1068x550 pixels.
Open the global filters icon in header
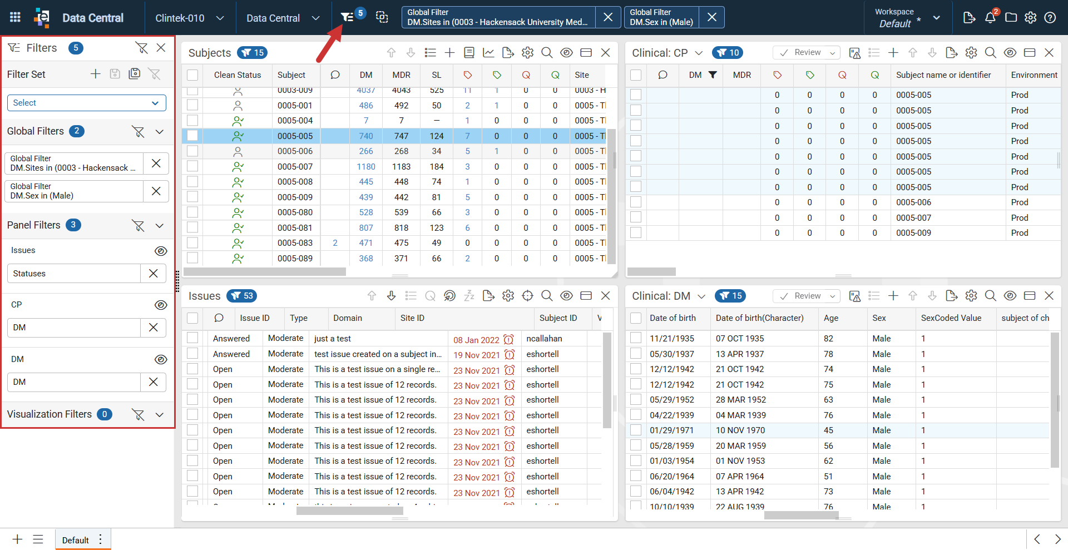(347, 17)
